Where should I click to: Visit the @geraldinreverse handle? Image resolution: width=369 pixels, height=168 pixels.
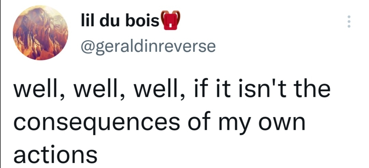[148, 46]
